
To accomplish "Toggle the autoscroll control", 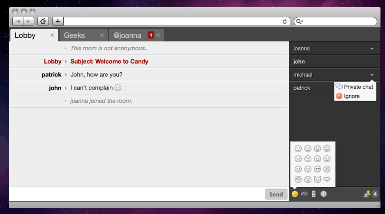I will 314,194.
